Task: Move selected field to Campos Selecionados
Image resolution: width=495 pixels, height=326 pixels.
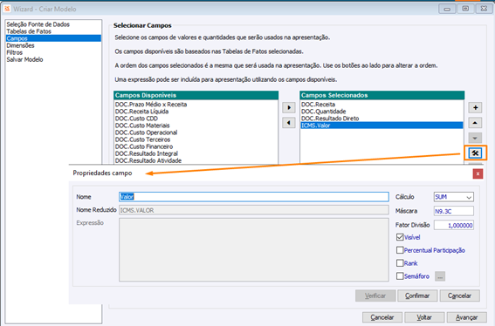Action: coord(289,107)
